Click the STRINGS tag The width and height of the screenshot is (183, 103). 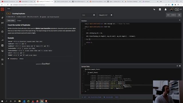pos(21,59)
